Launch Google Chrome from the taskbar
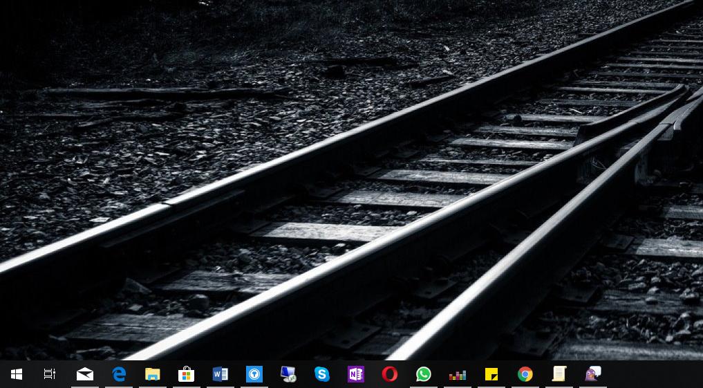Screen dimensions: 703x388 (525, 374)
